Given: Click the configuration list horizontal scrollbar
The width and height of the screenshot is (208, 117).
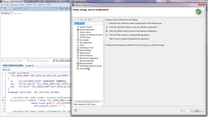Looking at the screenshot, I should pos(87,101).
